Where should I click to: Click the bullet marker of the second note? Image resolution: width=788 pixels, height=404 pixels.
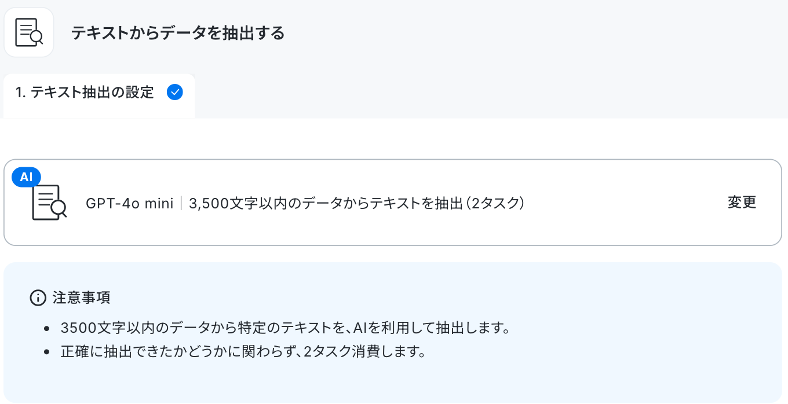pos(47,352)
